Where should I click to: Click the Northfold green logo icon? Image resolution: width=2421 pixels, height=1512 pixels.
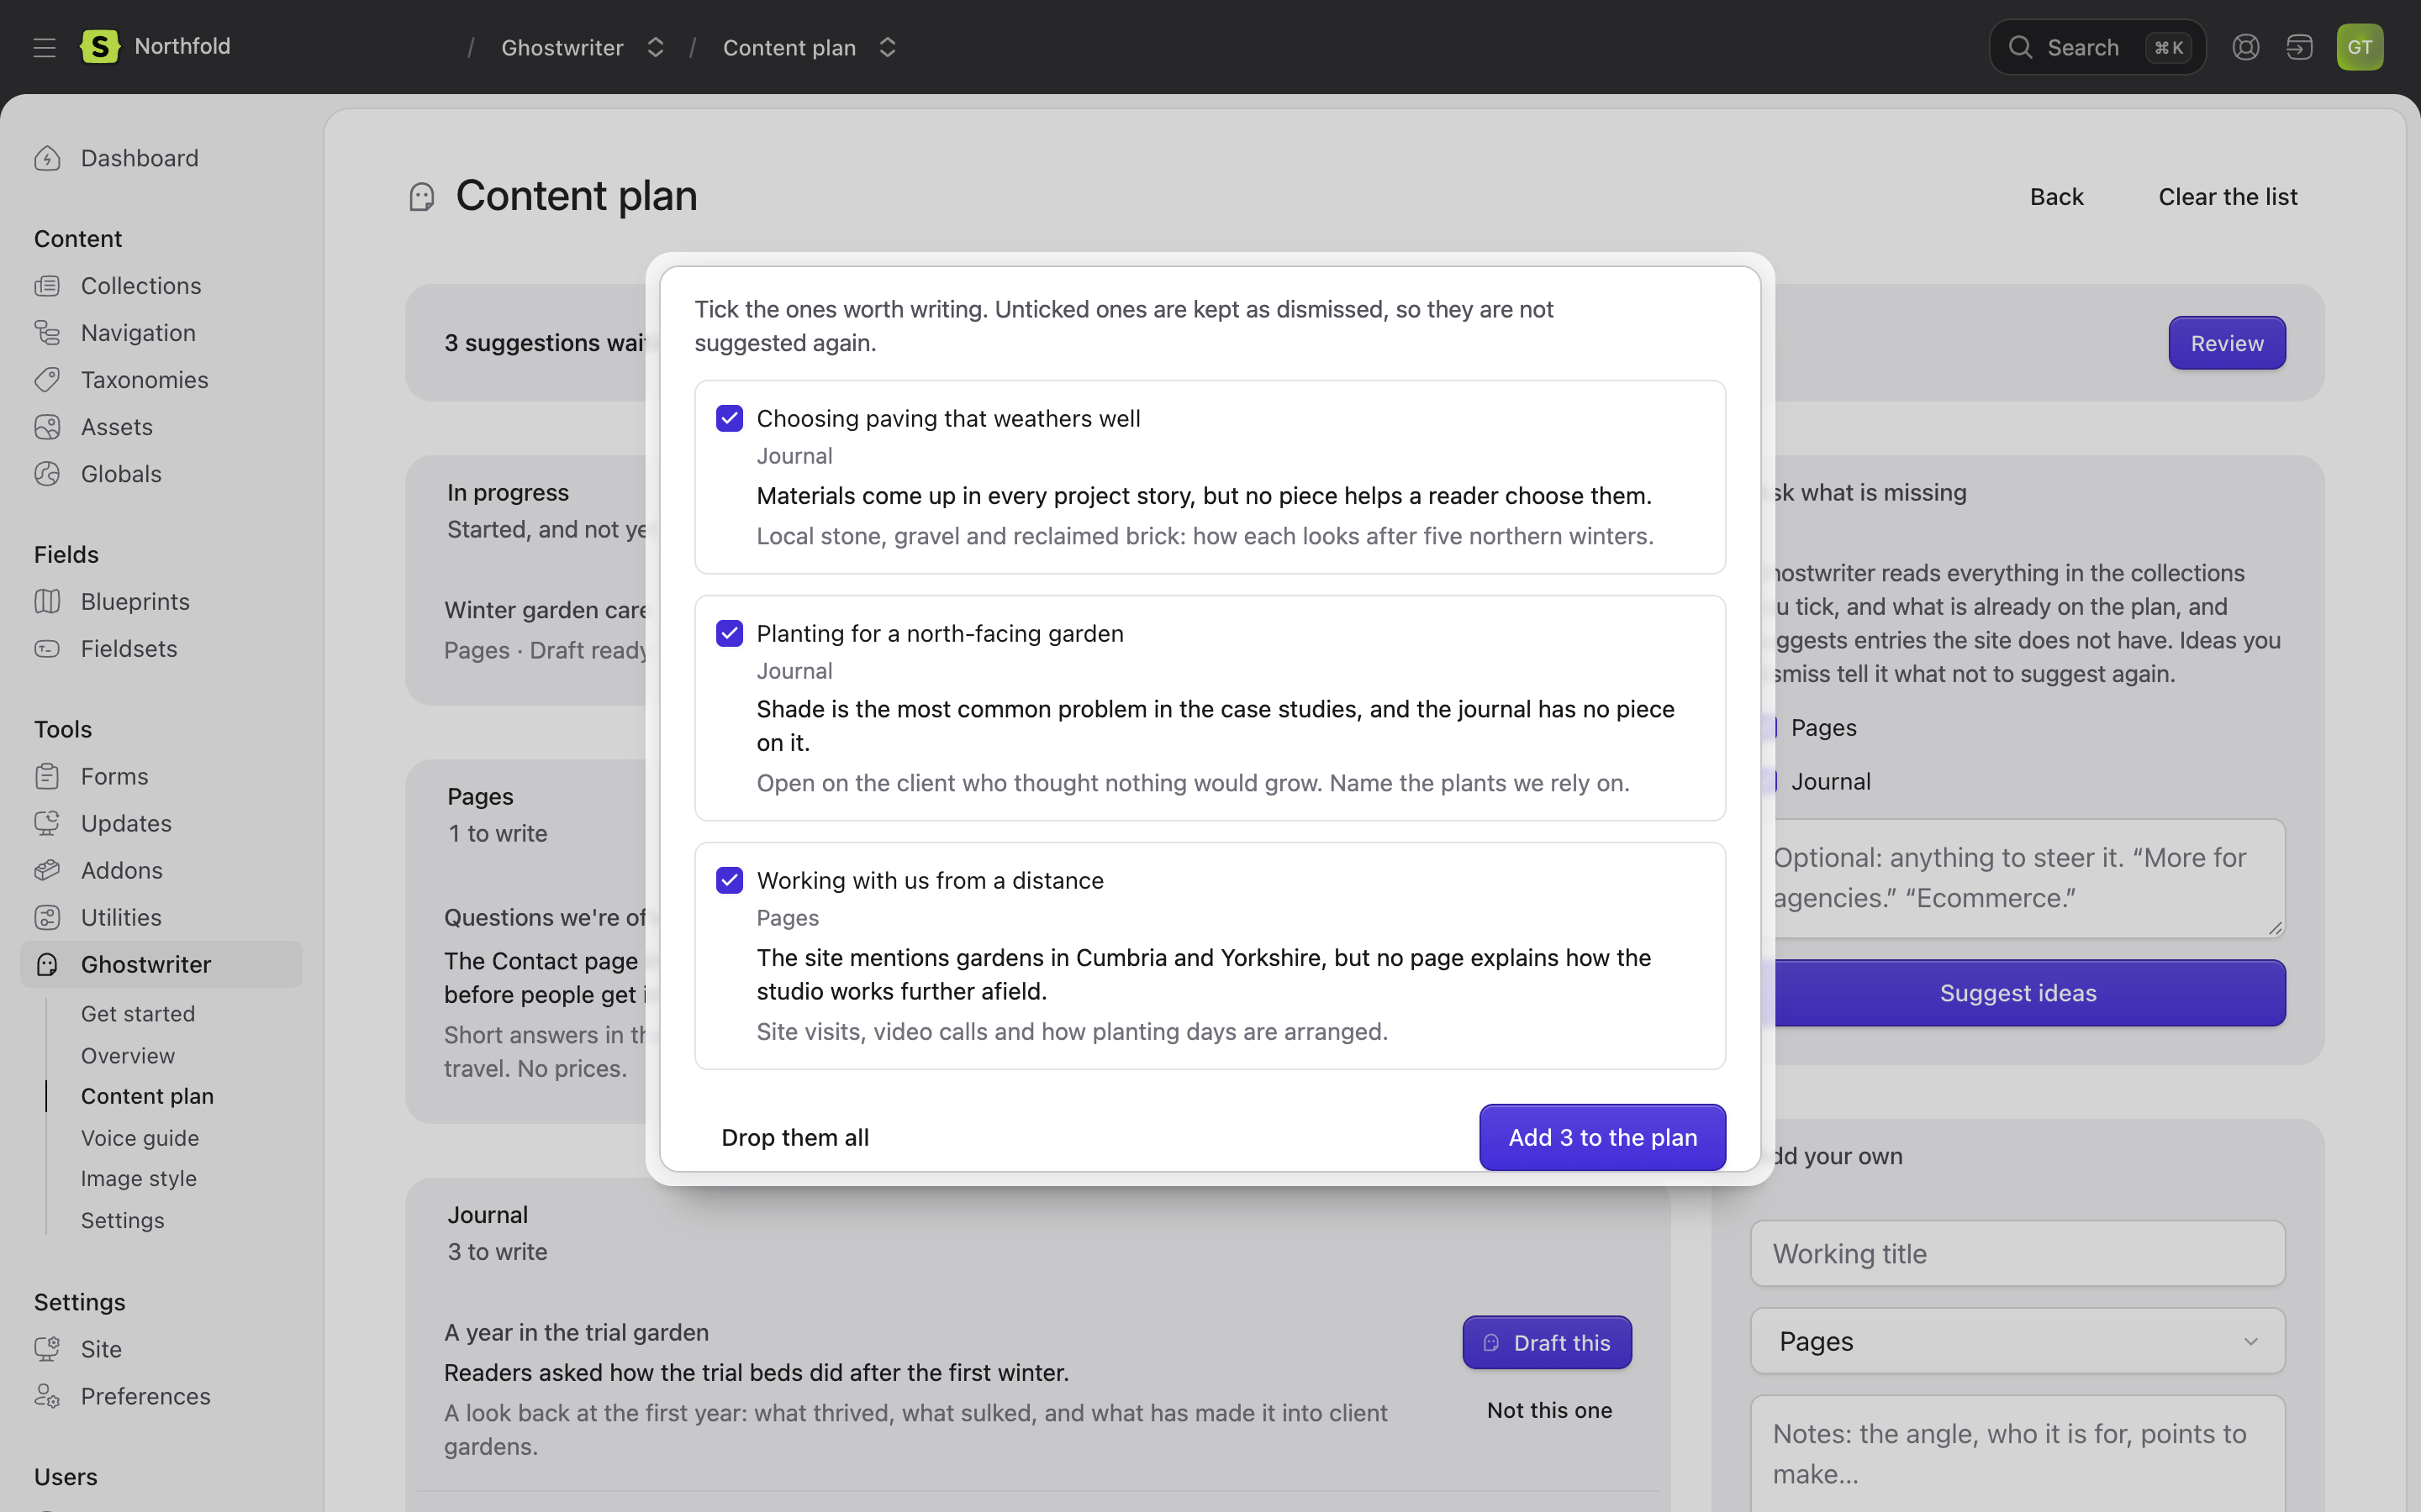(99, 46)
